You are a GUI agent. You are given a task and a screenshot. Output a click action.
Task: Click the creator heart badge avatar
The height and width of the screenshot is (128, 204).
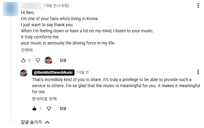point(48,60)
